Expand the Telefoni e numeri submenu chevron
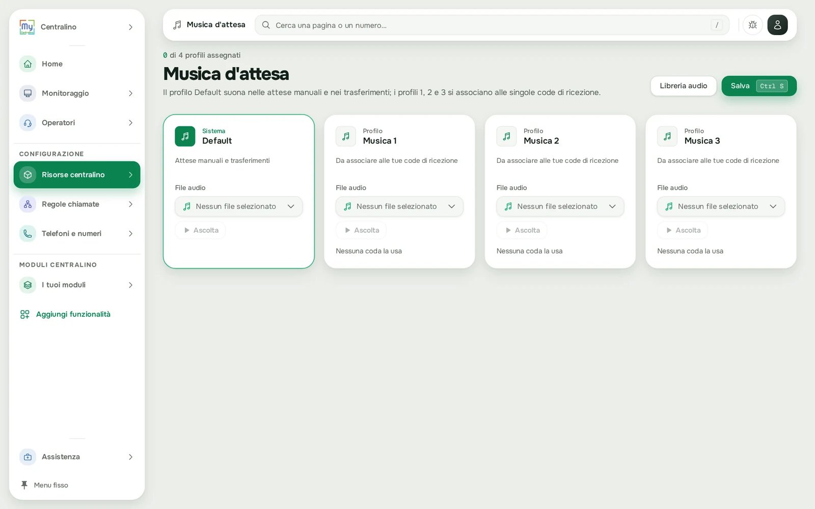The width and height of the screenshot is (815, 509). 130,234
